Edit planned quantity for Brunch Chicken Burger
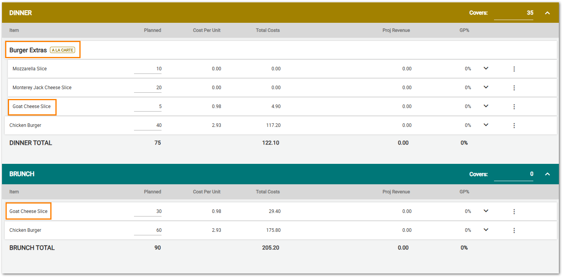Viewport: 562px width, 277px height. tap(148, 230)
